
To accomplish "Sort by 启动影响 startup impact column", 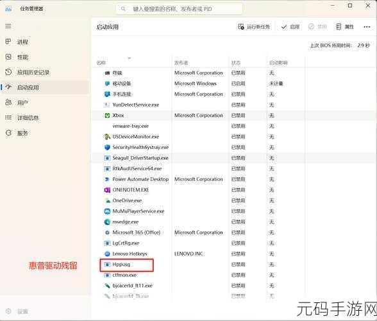I will pos(278,63).
